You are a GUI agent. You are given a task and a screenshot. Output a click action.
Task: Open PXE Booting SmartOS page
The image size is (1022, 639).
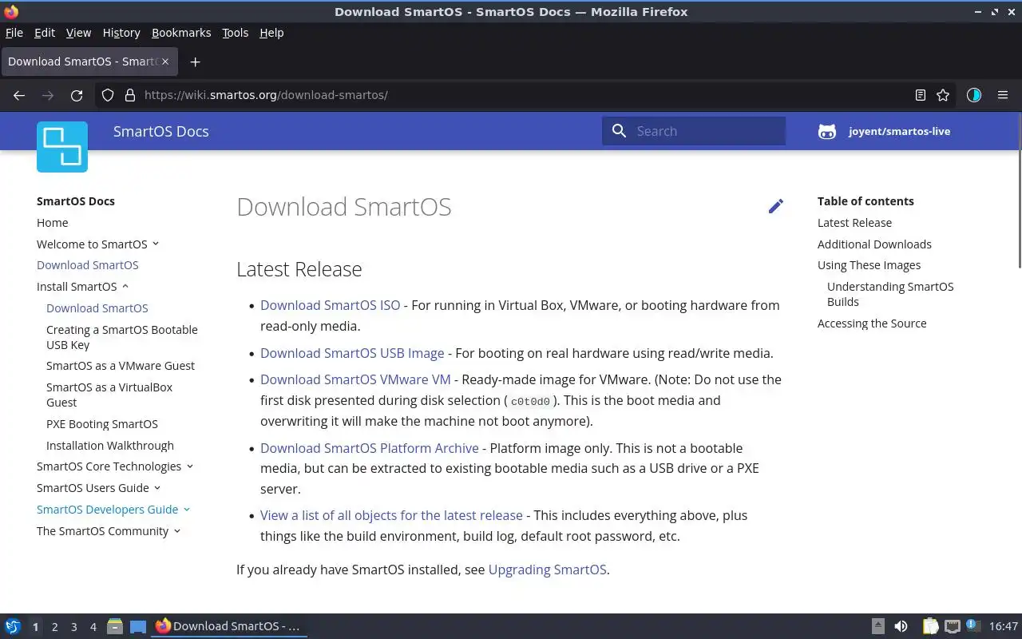coord(102,423)
